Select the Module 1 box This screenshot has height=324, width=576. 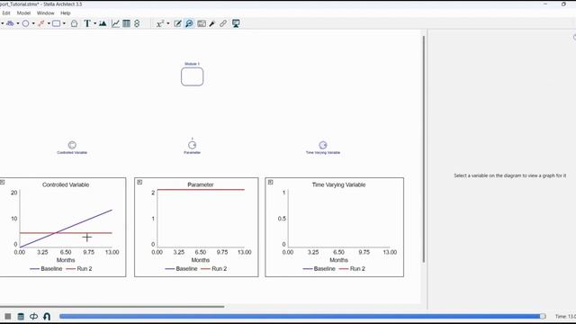click(x=192, y=76)
